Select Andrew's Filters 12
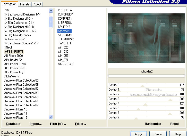The width and height of the screenshot is (187, 136). [16, 118]
